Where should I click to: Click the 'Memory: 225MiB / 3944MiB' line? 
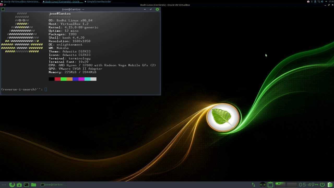coord(73,72)
